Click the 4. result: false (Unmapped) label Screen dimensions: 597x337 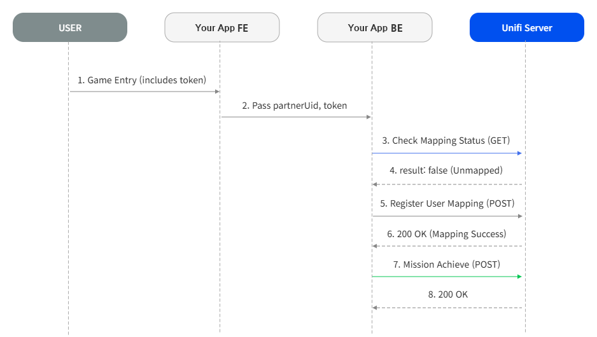tap(446, 170)
